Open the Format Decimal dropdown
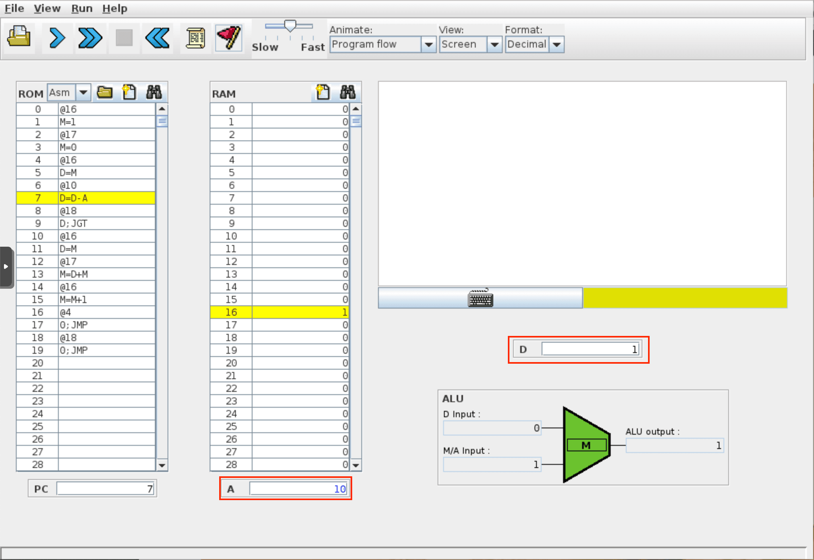The height and width of the screenshot is (560, 814). tap(557, 44)
